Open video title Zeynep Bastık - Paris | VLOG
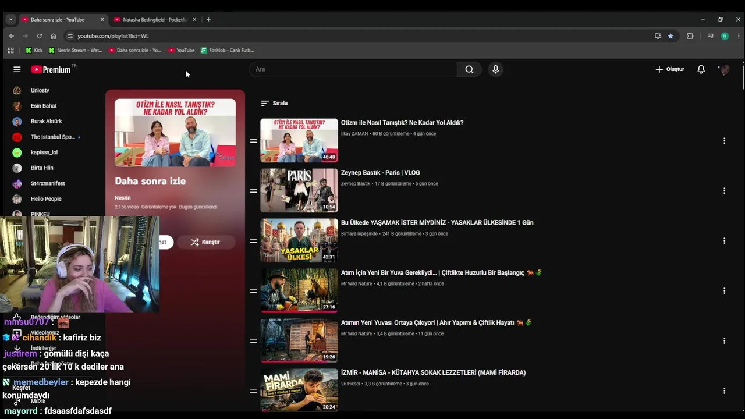745x419 pixels. coord(380,173)
